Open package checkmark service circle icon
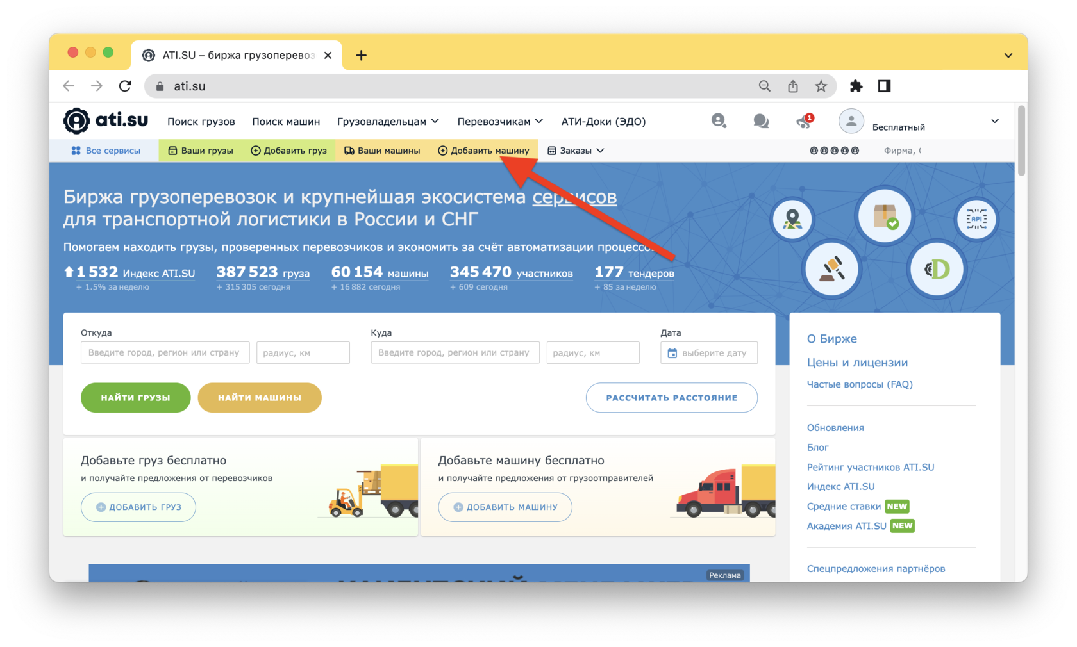1077x647 pixels. pyautogui.click(x=885, y=217)
